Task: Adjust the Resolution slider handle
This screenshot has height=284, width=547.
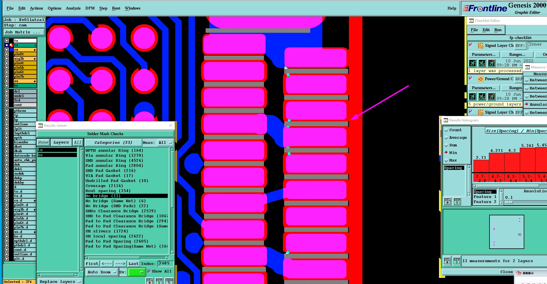Action: point(509,202)
